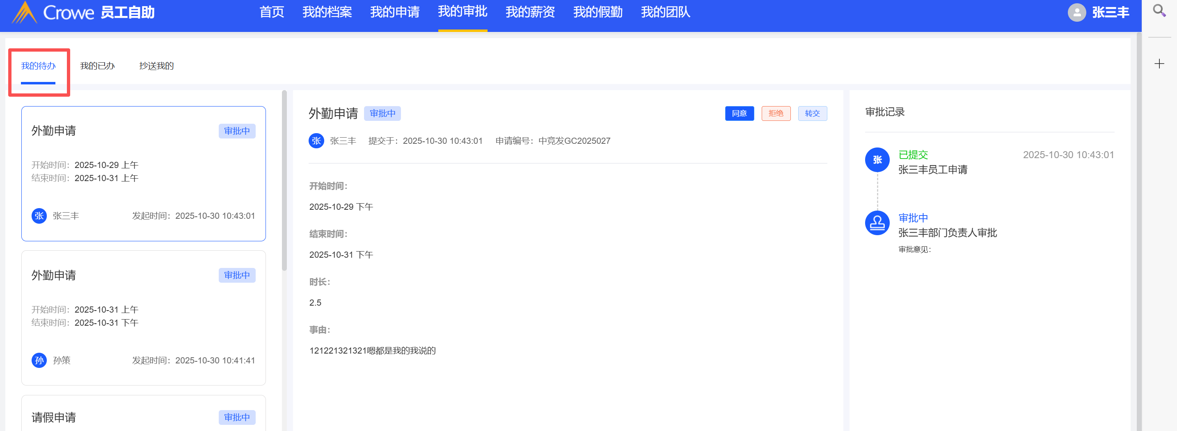Click the 外勤申请 title in detail panel
This screenshot has width=1177, height=431.
[333, 113]
